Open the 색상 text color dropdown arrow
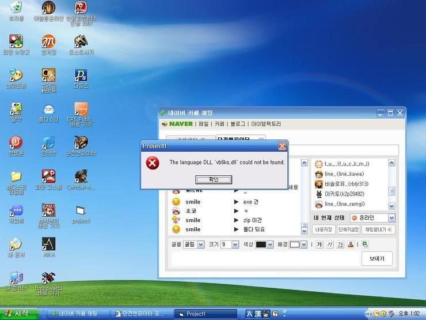Image resolution: width=426 pixels, height=320 pixels. (270, 244)
